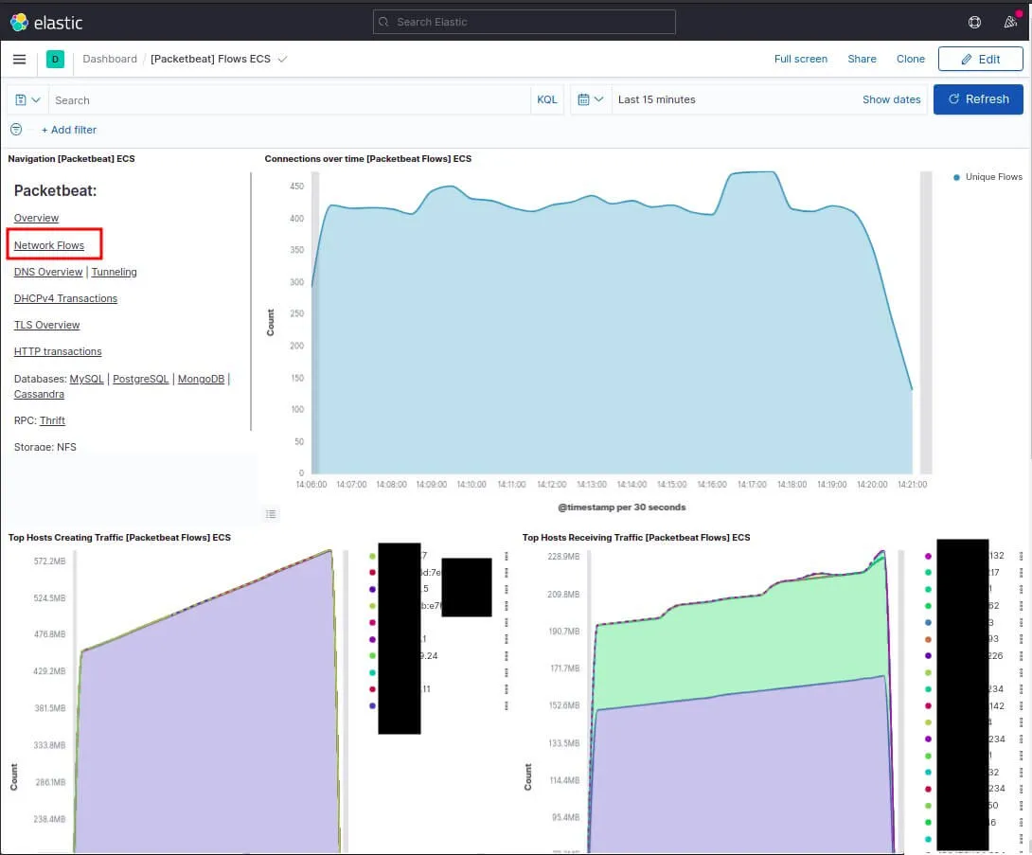Click + Add filter

click(x=69, y=130)
